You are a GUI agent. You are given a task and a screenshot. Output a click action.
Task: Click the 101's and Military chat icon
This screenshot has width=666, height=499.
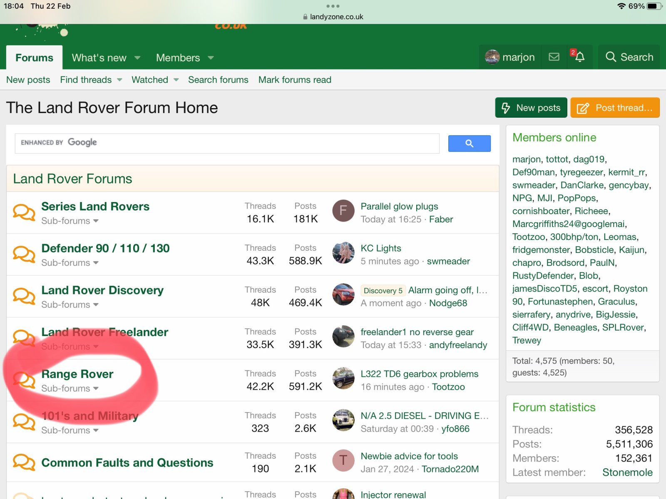(24, 422)
